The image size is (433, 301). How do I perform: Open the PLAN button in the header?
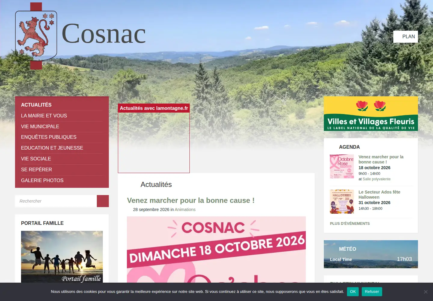click(406, 37)
